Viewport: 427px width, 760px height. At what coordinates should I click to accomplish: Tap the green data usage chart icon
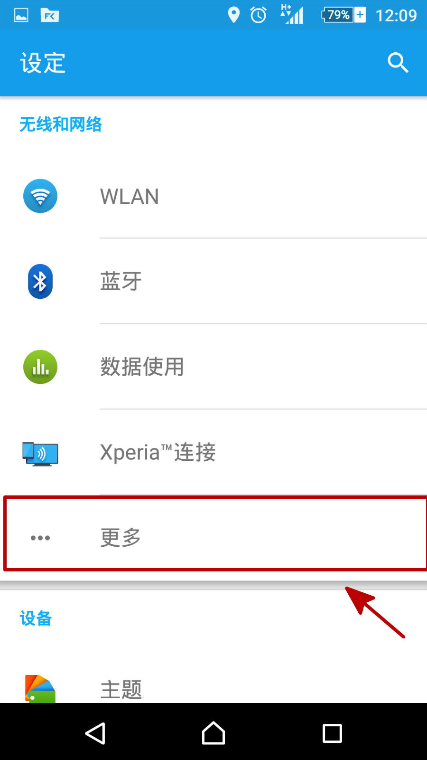click(40, 367)
